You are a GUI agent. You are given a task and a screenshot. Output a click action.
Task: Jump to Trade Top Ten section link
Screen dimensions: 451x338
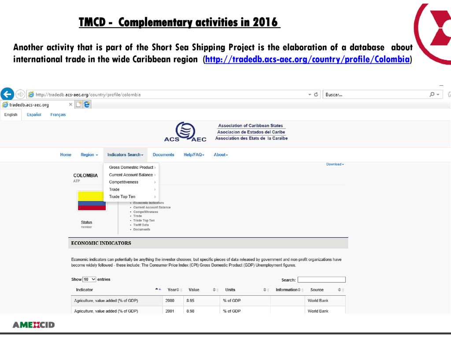click(144, 220)
